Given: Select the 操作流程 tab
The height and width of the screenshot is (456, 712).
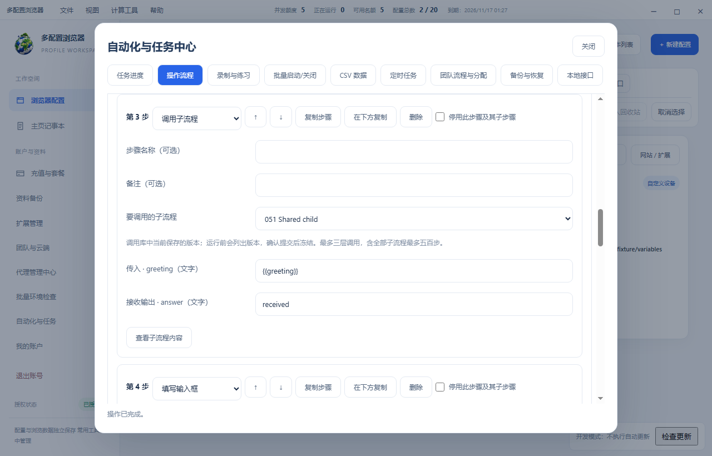Looking at the screenshot, I should tap(180, 75).
